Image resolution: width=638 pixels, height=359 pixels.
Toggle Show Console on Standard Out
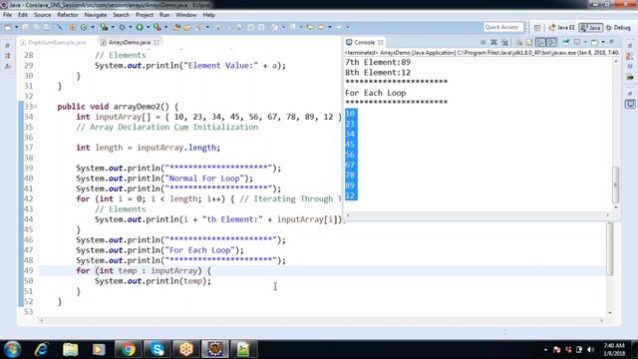coord(540,42)
